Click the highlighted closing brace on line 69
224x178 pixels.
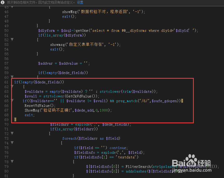(15, 120)
